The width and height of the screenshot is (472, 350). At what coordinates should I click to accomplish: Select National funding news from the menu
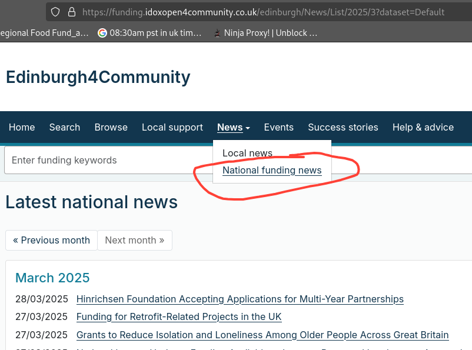click(x=272, y=171)
